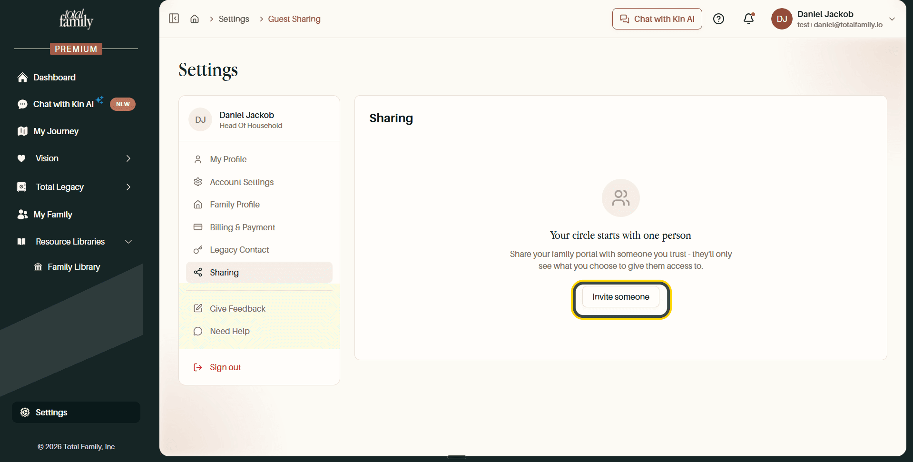Open Settings at sidebar bottom
This screenshot has width=913, height=462.
(76, 413)
